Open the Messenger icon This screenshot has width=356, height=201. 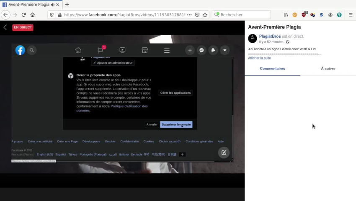(x=201, y=50)
